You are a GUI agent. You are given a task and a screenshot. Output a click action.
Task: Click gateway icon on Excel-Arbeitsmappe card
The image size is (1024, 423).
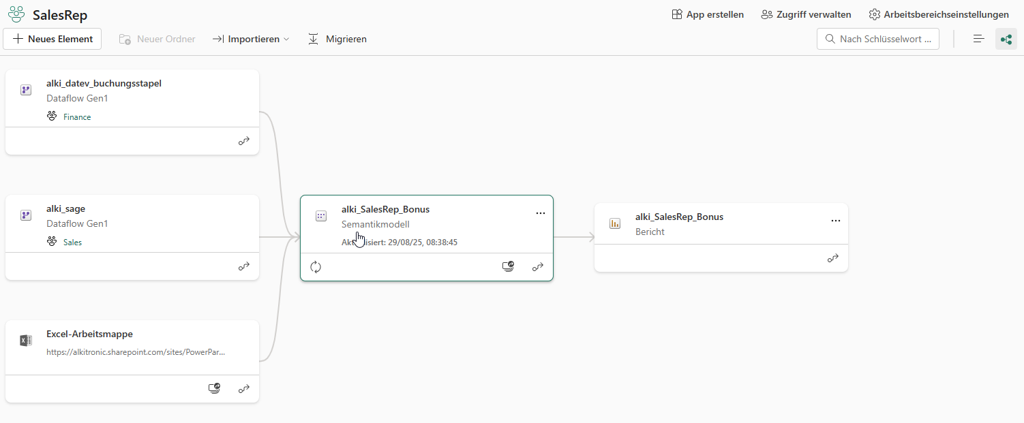[x=214, y=389]
